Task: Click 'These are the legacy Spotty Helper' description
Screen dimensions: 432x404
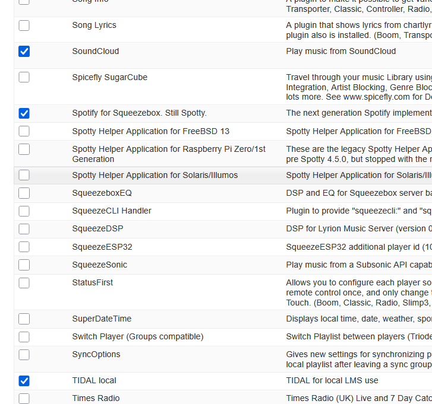Action: [x=359, y=154]
